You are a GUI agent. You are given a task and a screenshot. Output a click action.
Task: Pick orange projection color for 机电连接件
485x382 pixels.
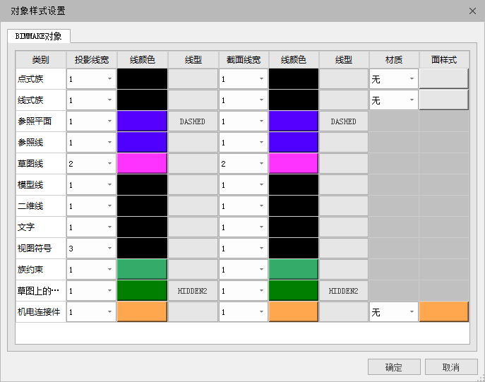[x=142, y=312]
